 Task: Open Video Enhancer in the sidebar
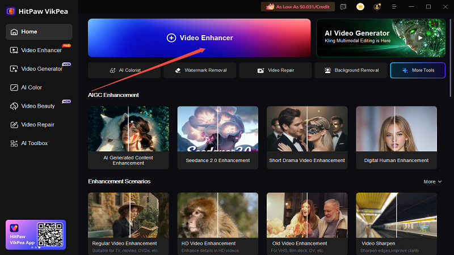(39, 50)
